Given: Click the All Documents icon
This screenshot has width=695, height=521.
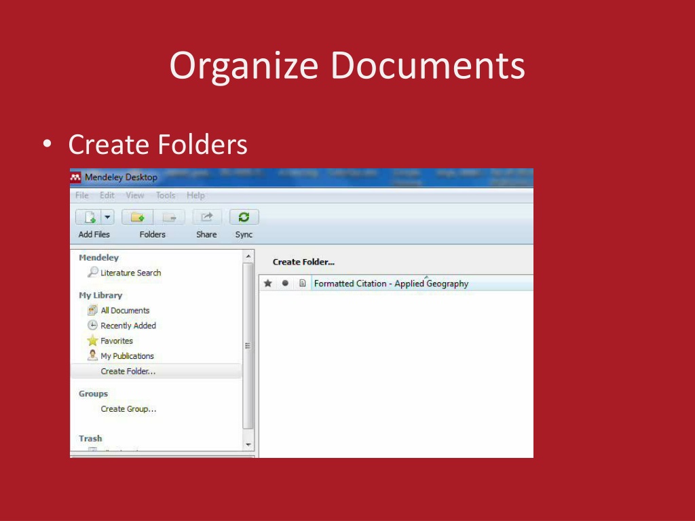Looking at the screenshot, I should coord(92,310).
